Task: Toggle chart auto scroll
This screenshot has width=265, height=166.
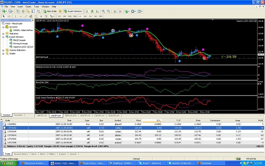Action: pos(115,11)
